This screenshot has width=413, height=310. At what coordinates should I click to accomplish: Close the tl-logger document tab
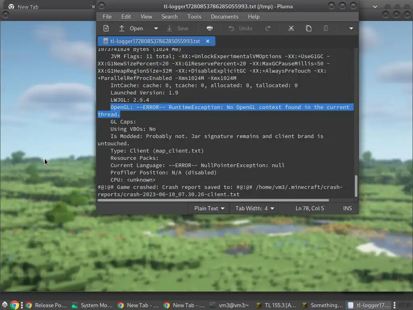[x=208, y=42]
